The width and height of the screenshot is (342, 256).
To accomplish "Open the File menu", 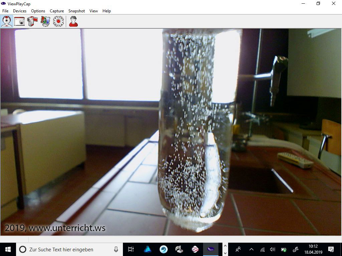I will tap(5, 11).
